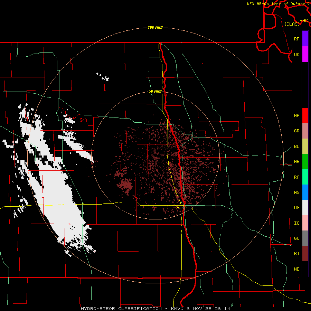Click the HA red legend swatch
Viewport: 311px width, 311px height.
click(305, 115)
